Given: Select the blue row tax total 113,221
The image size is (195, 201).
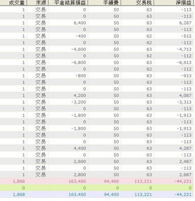Looking at the screenshot, I should (143, 195).
